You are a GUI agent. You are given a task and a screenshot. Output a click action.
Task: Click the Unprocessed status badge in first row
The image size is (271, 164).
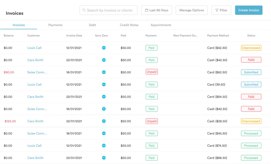[251, 48]
